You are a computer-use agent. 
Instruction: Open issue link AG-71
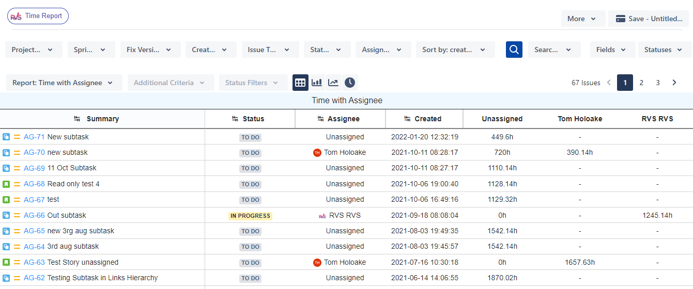pos(34,137)
